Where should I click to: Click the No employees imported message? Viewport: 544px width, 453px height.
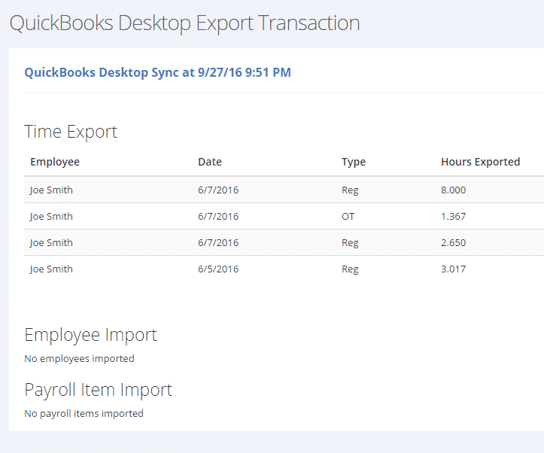point(80,359)
